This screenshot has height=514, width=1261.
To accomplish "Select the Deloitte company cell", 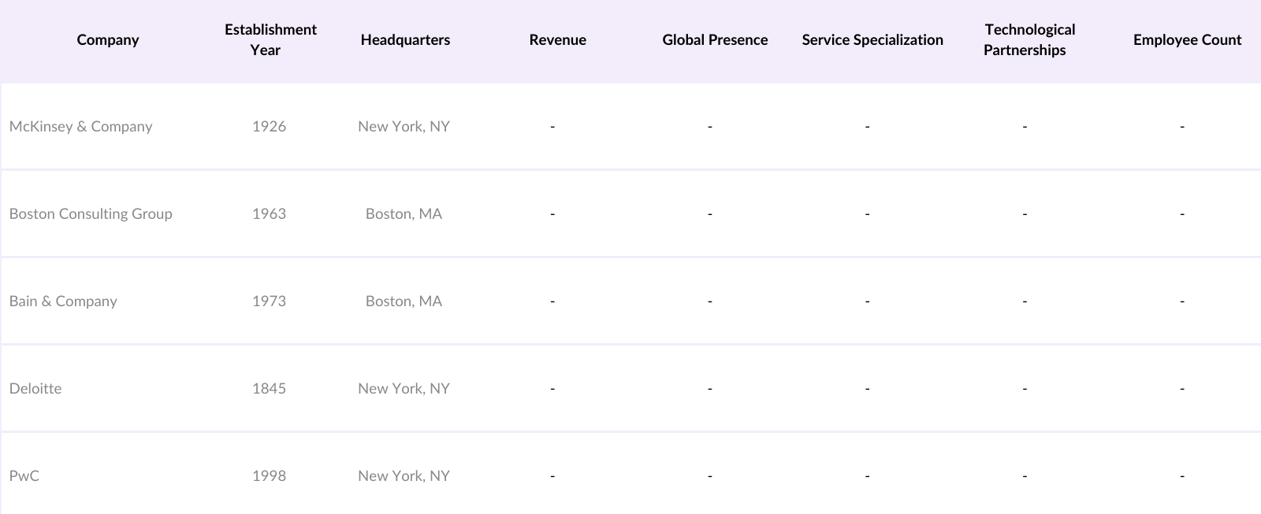I will pos(35,389).
